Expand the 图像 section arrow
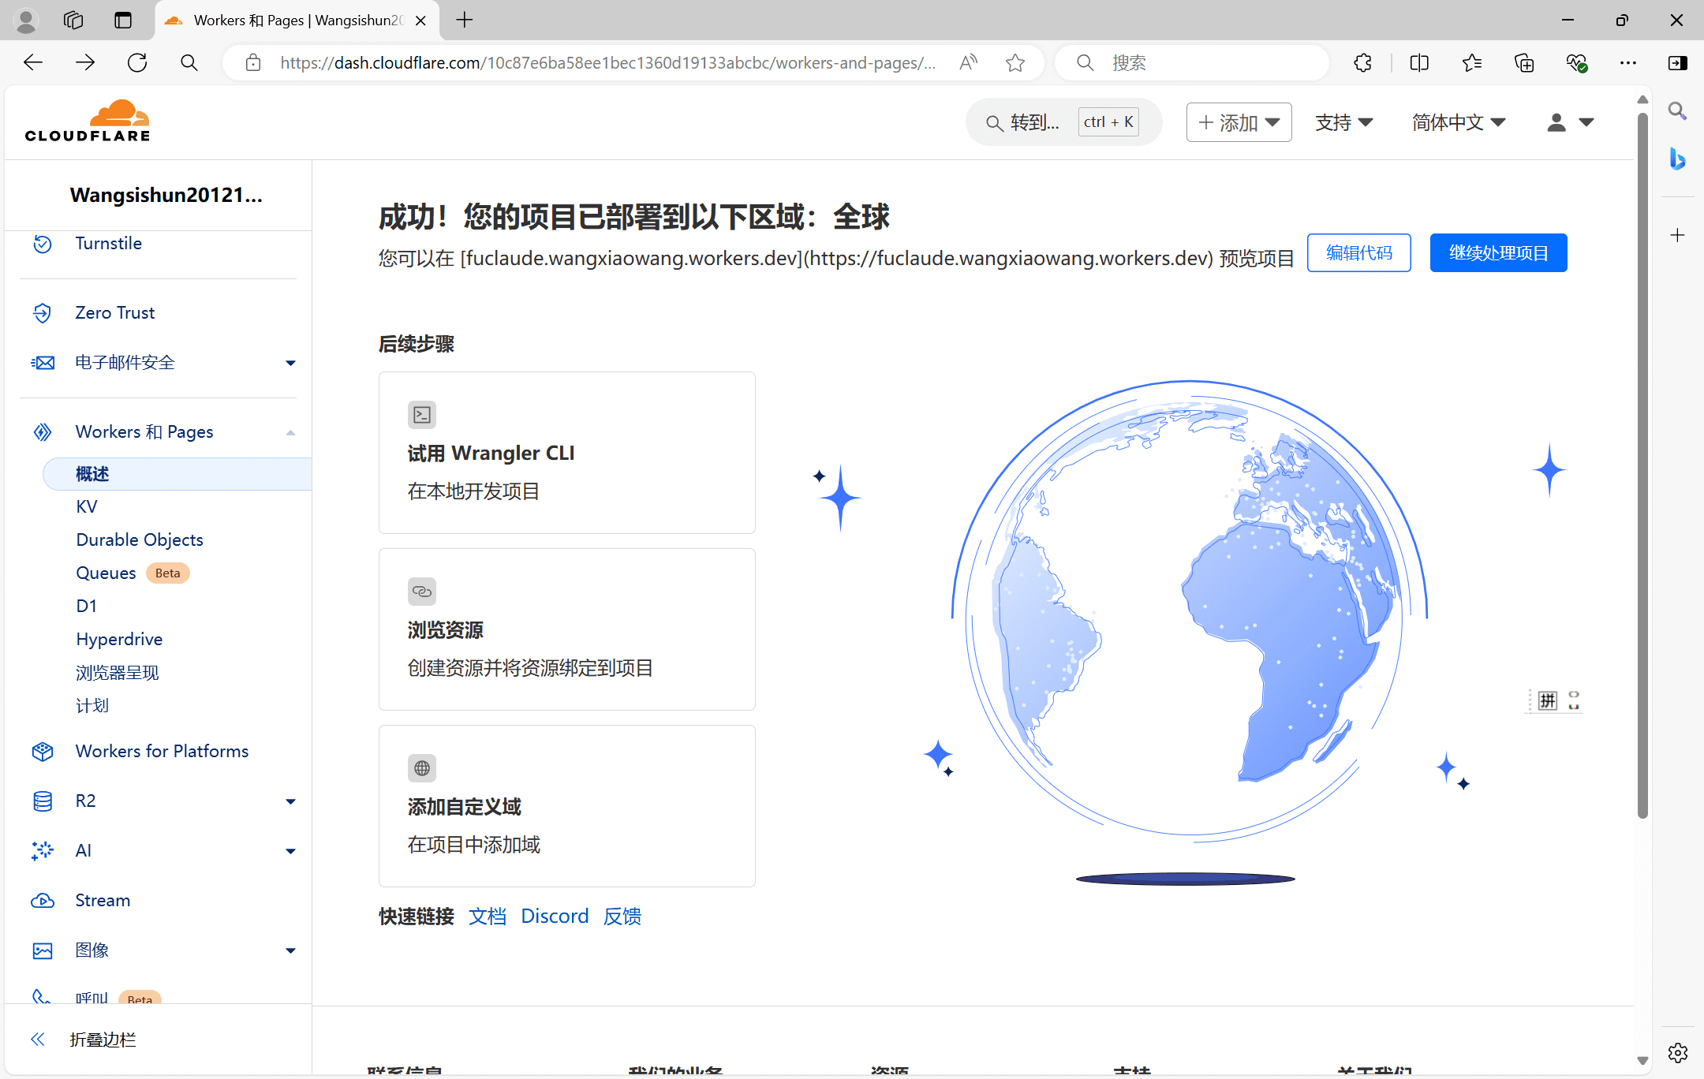 [x=290, y=950]
